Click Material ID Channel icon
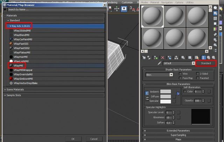224x142 pixels. click(190, 57)
